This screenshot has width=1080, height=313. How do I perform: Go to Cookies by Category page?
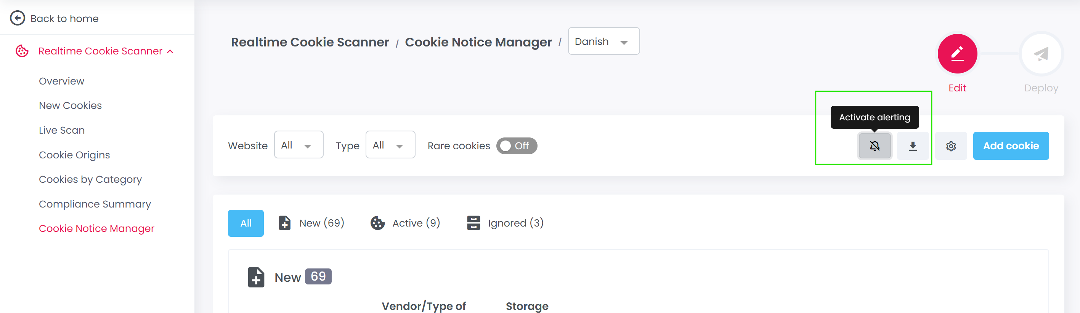point(90,179)
